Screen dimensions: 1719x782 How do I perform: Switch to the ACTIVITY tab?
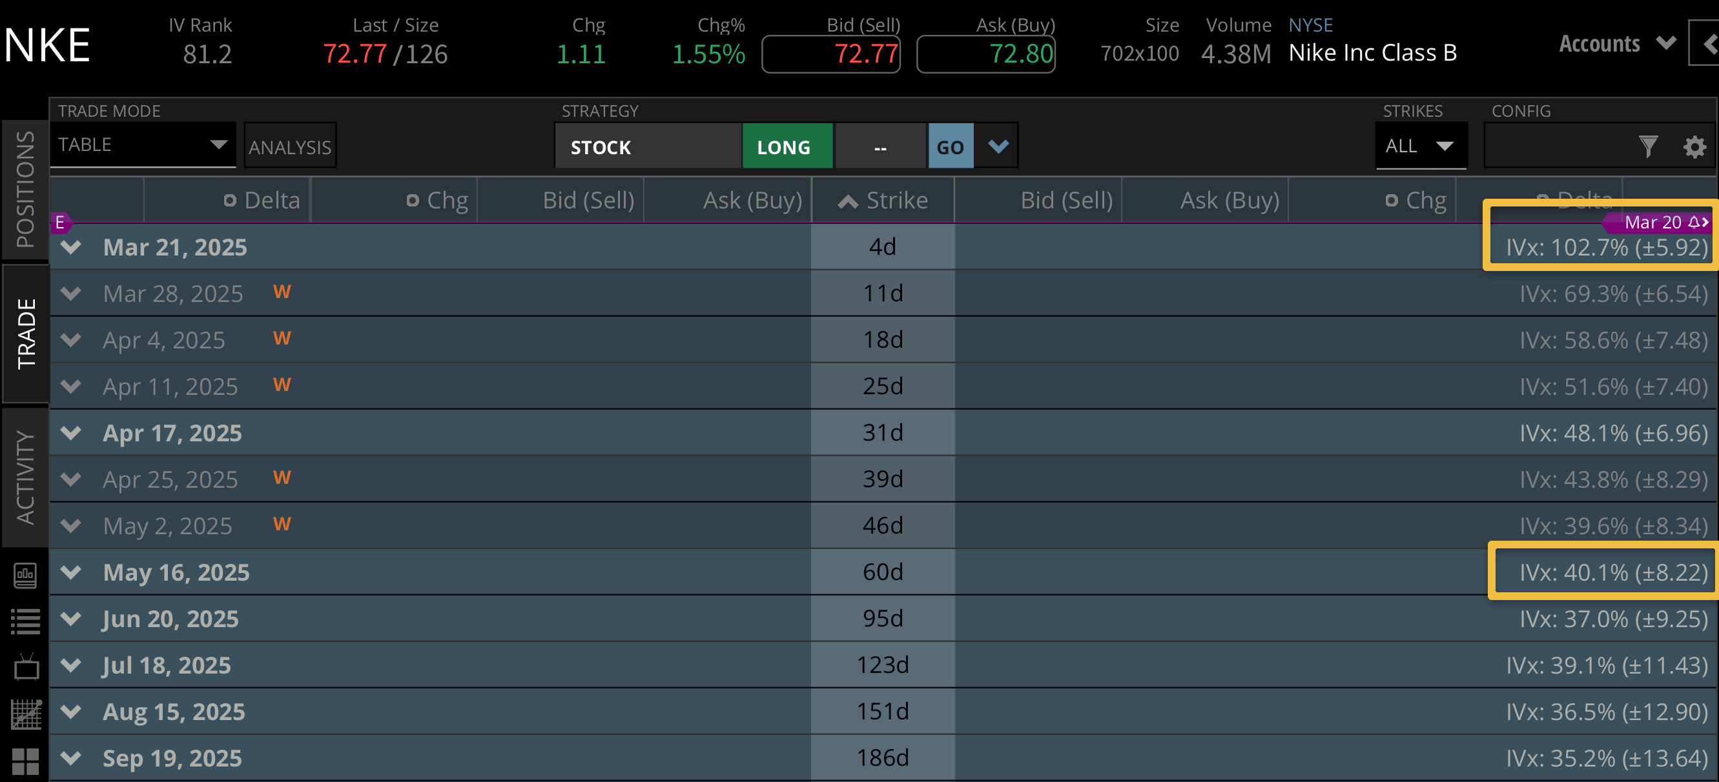[x=25, y=477]
